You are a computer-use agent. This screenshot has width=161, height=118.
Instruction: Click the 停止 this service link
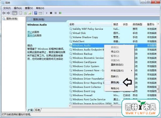click(30, 32)
